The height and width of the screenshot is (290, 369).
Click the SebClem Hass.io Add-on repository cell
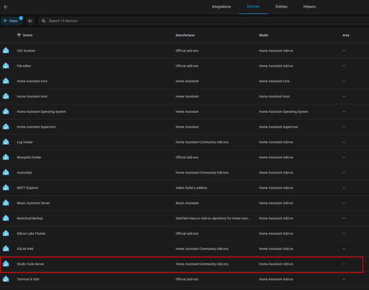213,218
